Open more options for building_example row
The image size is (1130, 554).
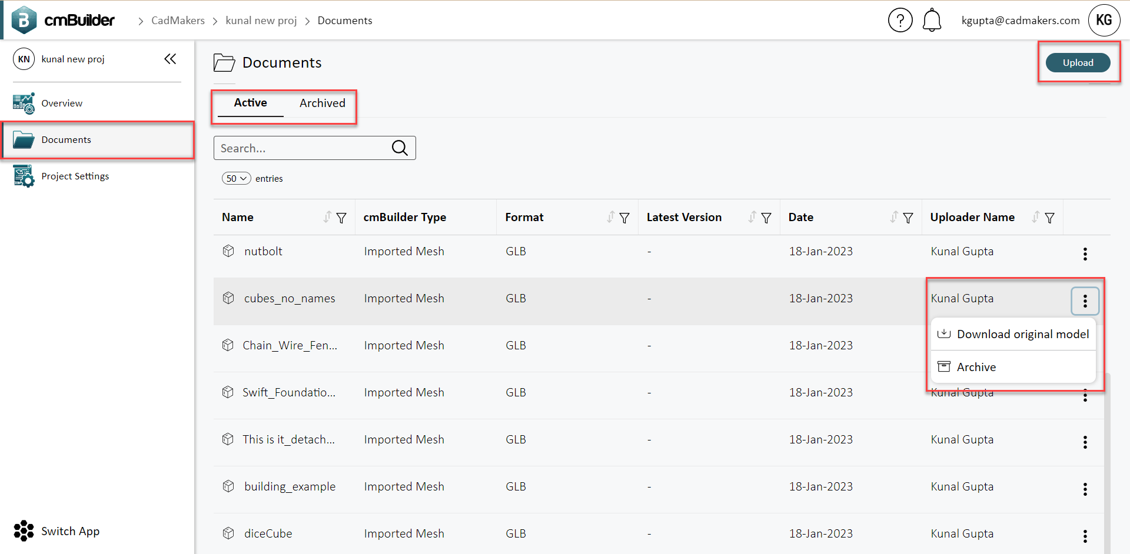click(1085, 489)
